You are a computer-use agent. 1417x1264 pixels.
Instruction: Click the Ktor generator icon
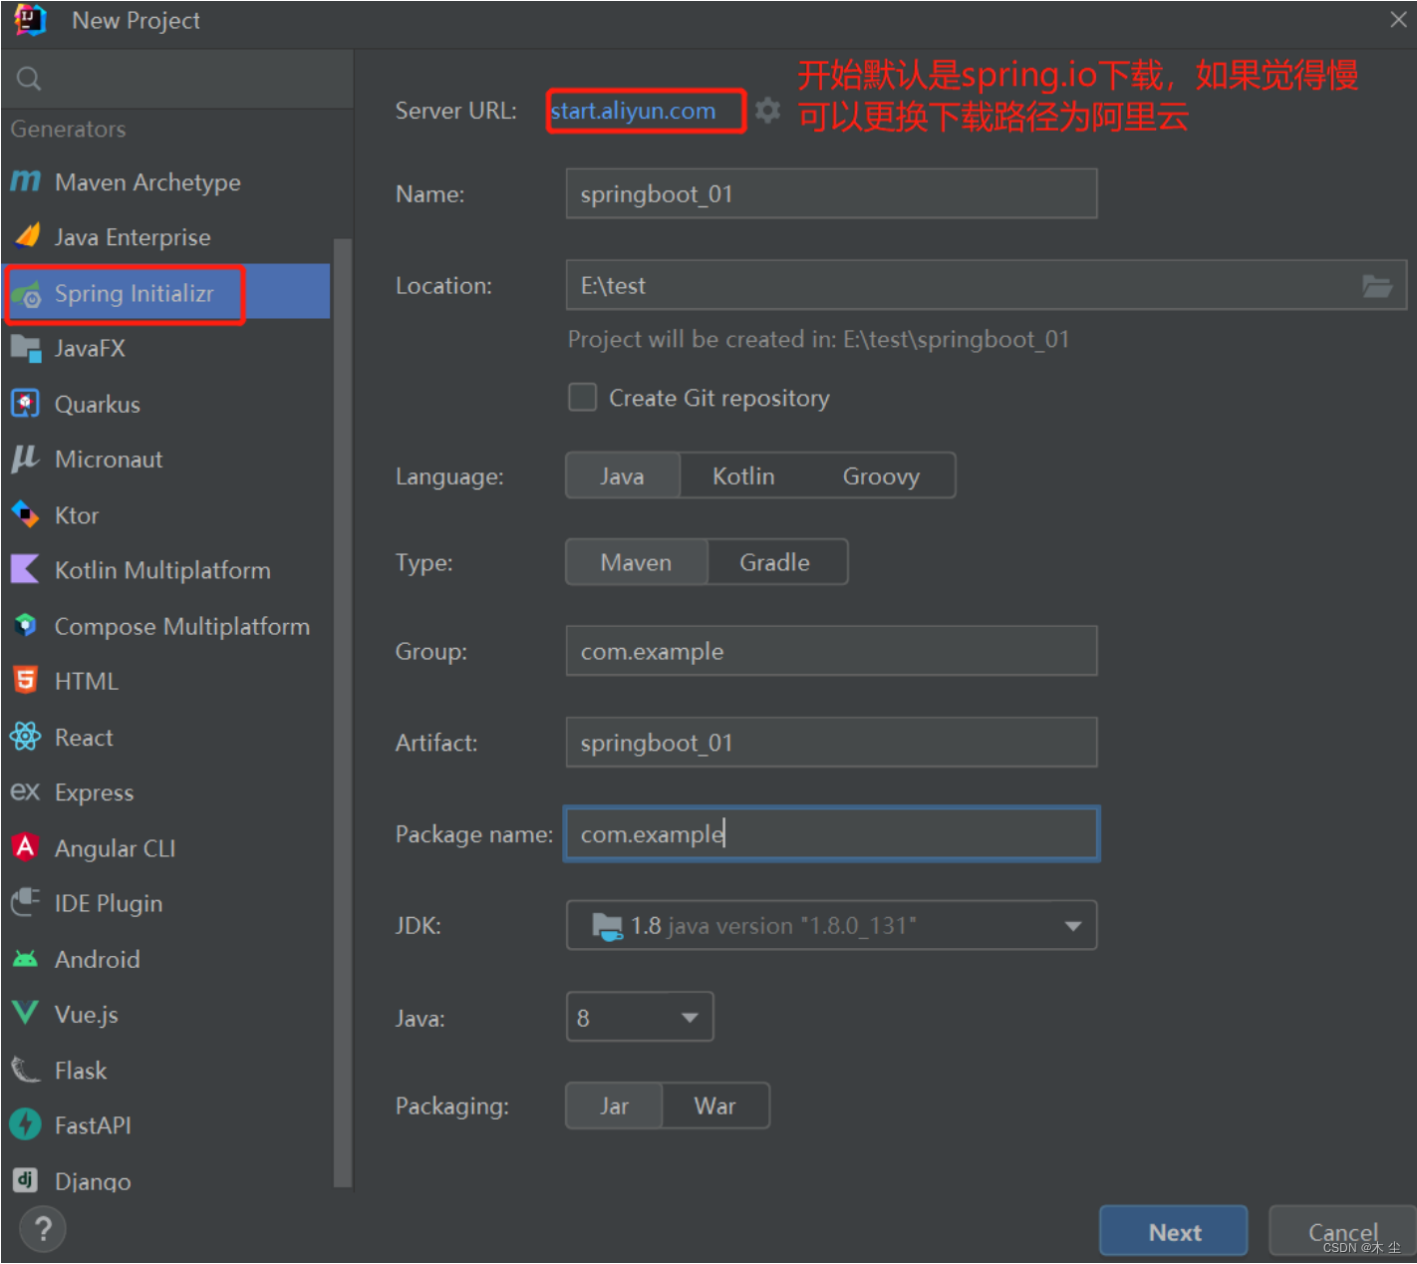25,514
